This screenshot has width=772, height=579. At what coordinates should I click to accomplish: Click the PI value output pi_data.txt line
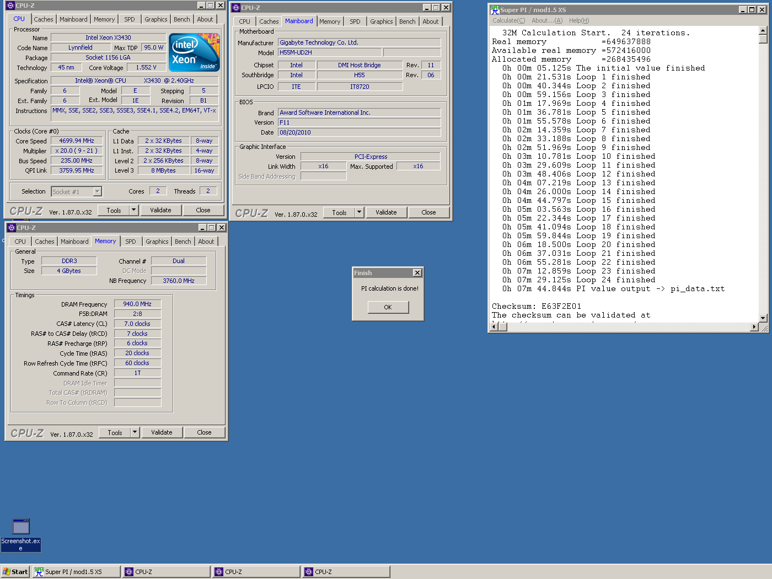[x=613, y=288]
